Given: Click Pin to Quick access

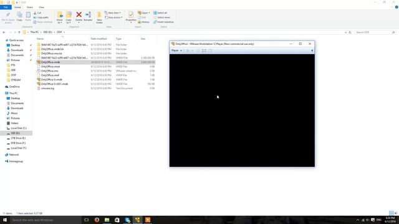Looking at the screenshot, I should [x=8, y=17].
